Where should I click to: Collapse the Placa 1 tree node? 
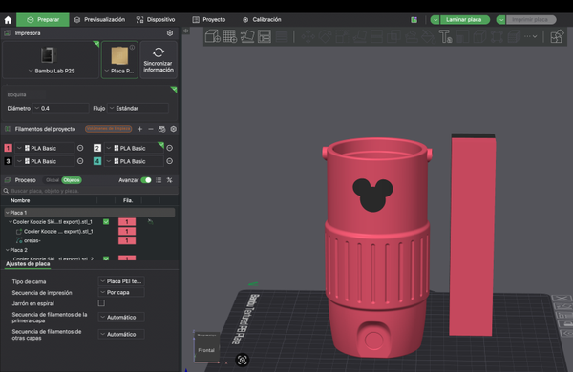[7, 213]
